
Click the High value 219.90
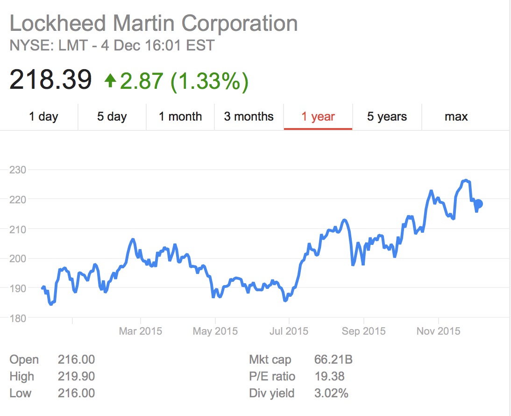[76, 376]
